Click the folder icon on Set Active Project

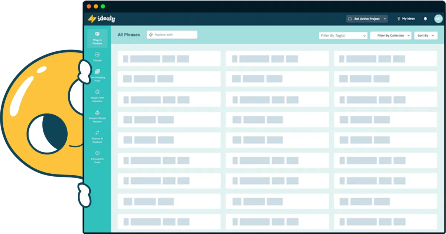[350, 18]
